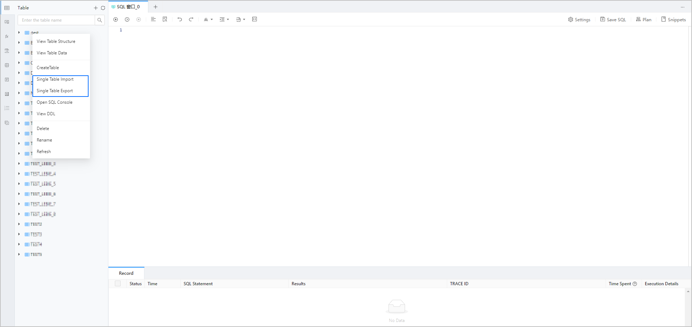Format the SQL with the align-lines icon
The width and height of the screenshot is (692, 327).
pos(153,19)
